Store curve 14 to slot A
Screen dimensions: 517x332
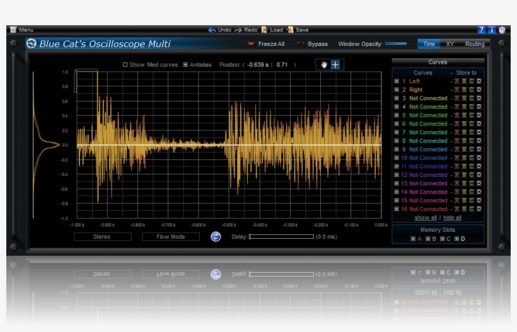[x=456, y=192]
